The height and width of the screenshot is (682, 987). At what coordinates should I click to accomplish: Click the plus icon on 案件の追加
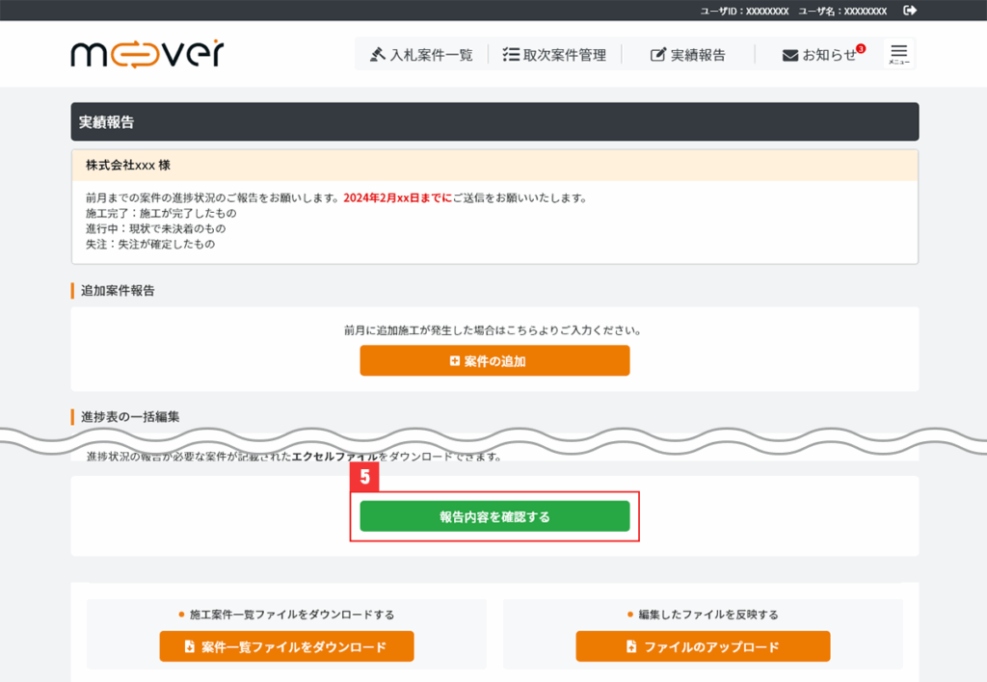click(455, 361)
